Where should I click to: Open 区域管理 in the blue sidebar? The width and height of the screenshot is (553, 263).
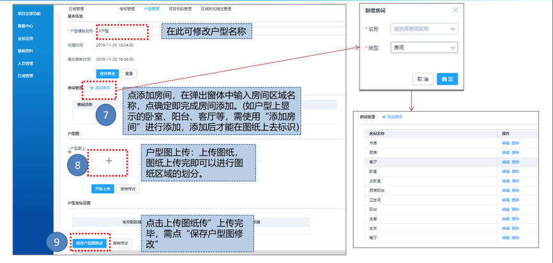pos(26,76)
